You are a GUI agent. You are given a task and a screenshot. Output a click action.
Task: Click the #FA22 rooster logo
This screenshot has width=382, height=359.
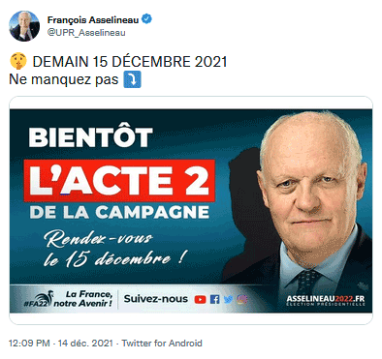click(x=37, y=301)
